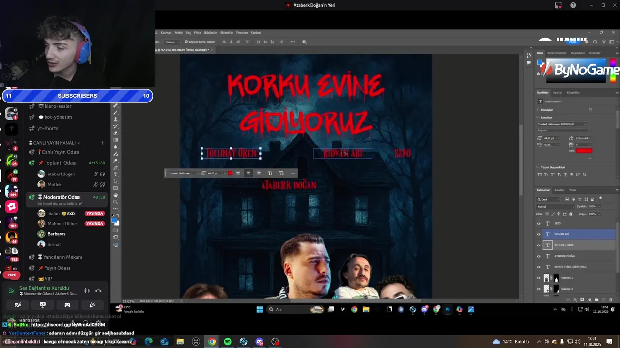Viewport: 620px width, 348px height.
Task: Open the Pencere menu
Action: (x=242, y=33)
